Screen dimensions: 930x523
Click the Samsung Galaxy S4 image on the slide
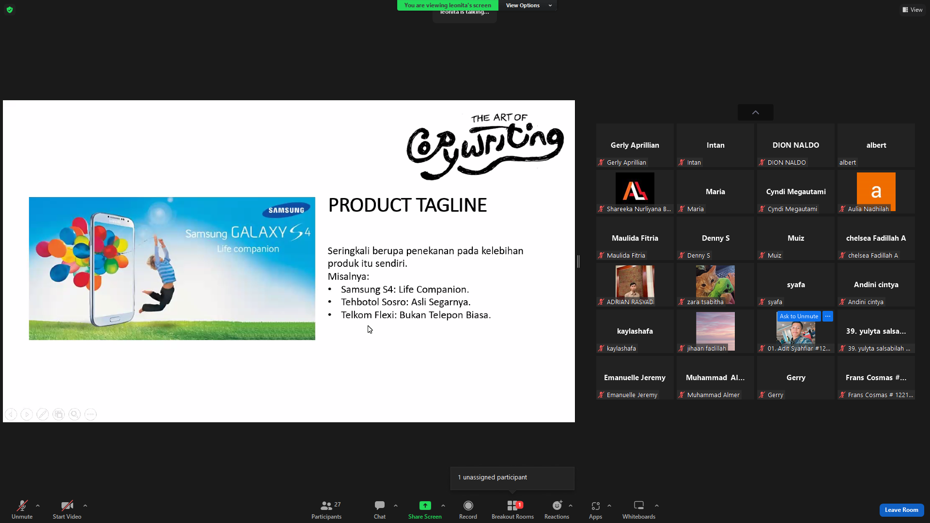coord(172,269)
